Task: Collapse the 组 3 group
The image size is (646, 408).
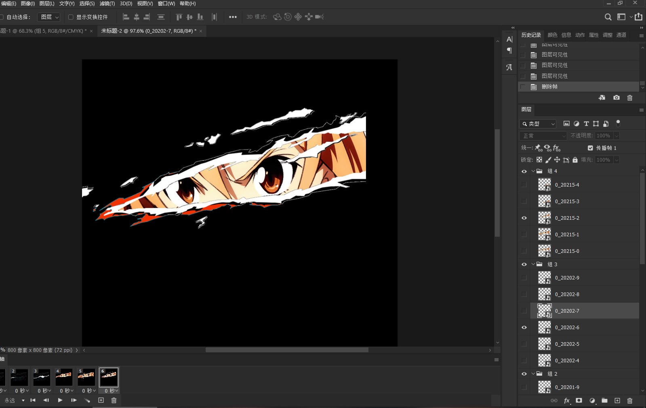Action: 533,264
